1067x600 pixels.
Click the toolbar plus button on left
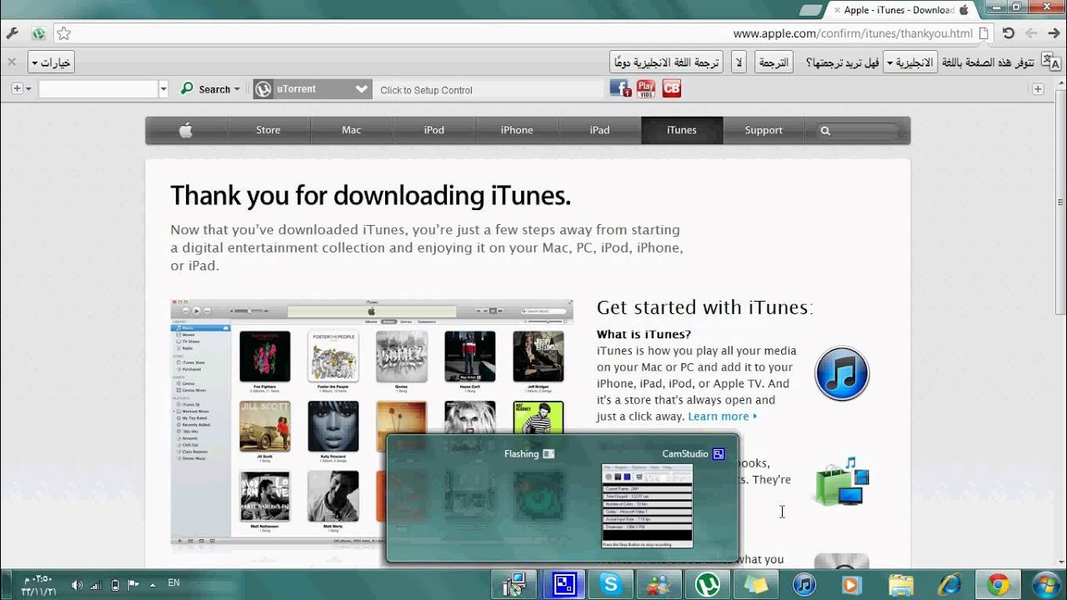[x=17, y=89]
